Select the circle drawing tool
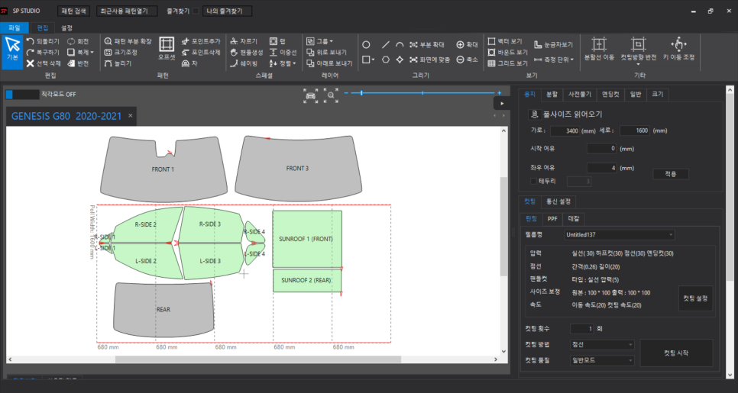Image resolution: width=738 pixels, height=393 pixels. [366, 45]
